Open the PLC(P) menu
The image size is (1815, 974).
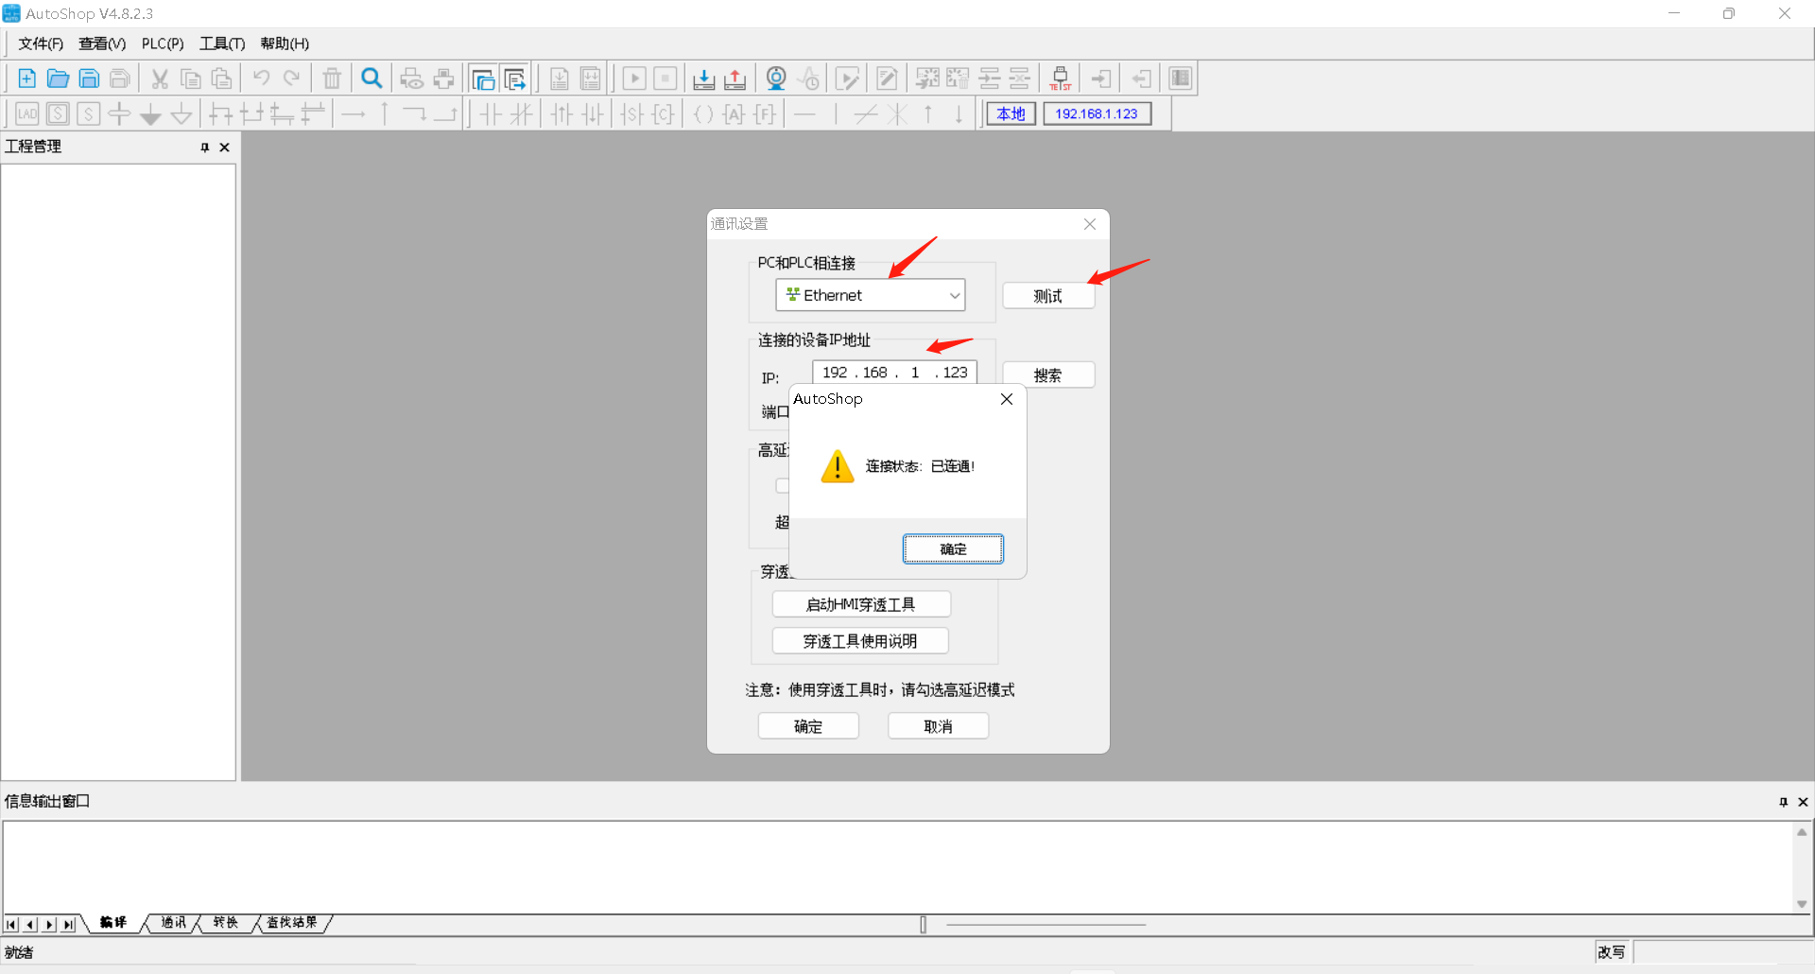pyautogui.click(x=163, y=43)
